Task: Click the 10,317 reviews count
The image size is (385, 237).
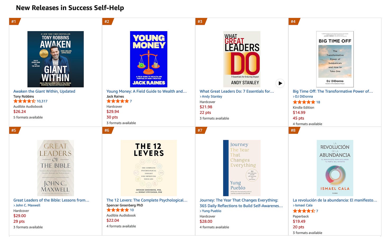Action: point(42,101)
